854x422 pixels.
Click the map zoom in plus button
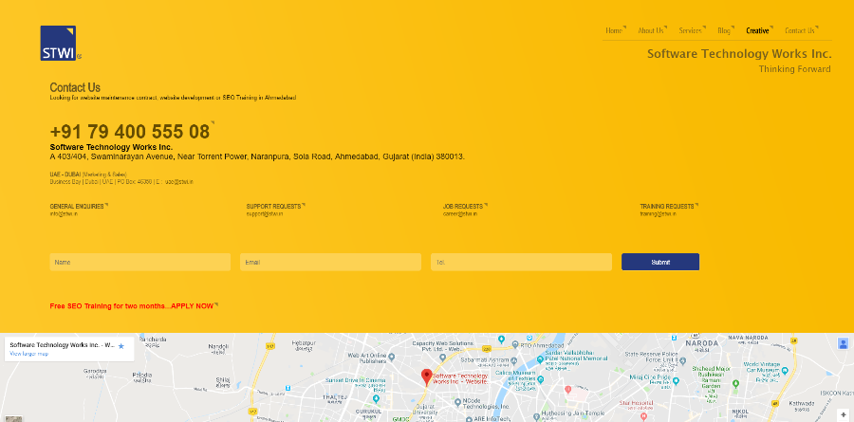click(x=844, y=416)
